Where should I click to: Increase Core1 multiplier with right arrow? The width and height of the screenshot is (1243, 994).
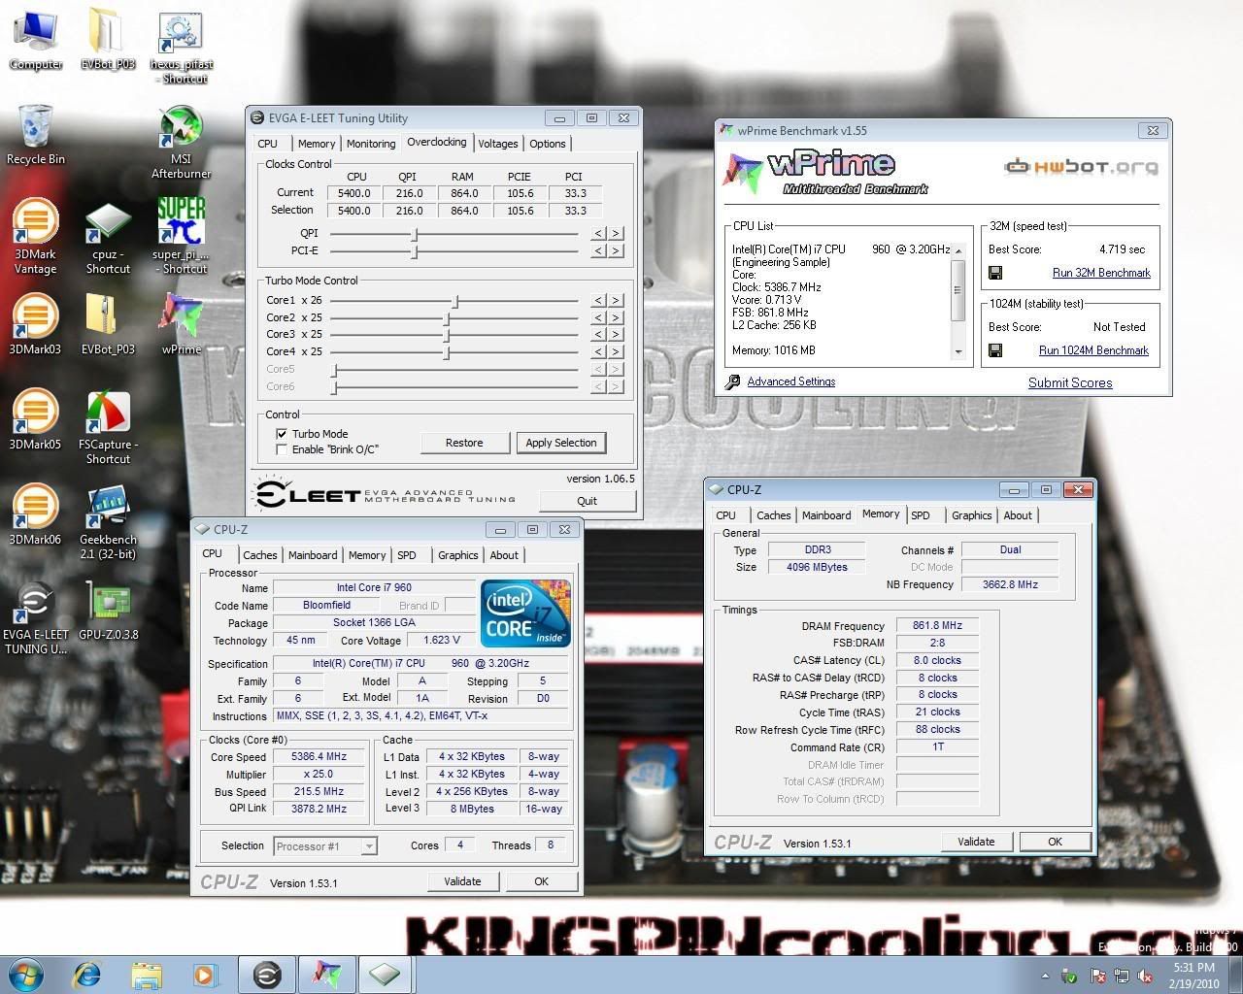pyautogui.click(x=616, y=301)
